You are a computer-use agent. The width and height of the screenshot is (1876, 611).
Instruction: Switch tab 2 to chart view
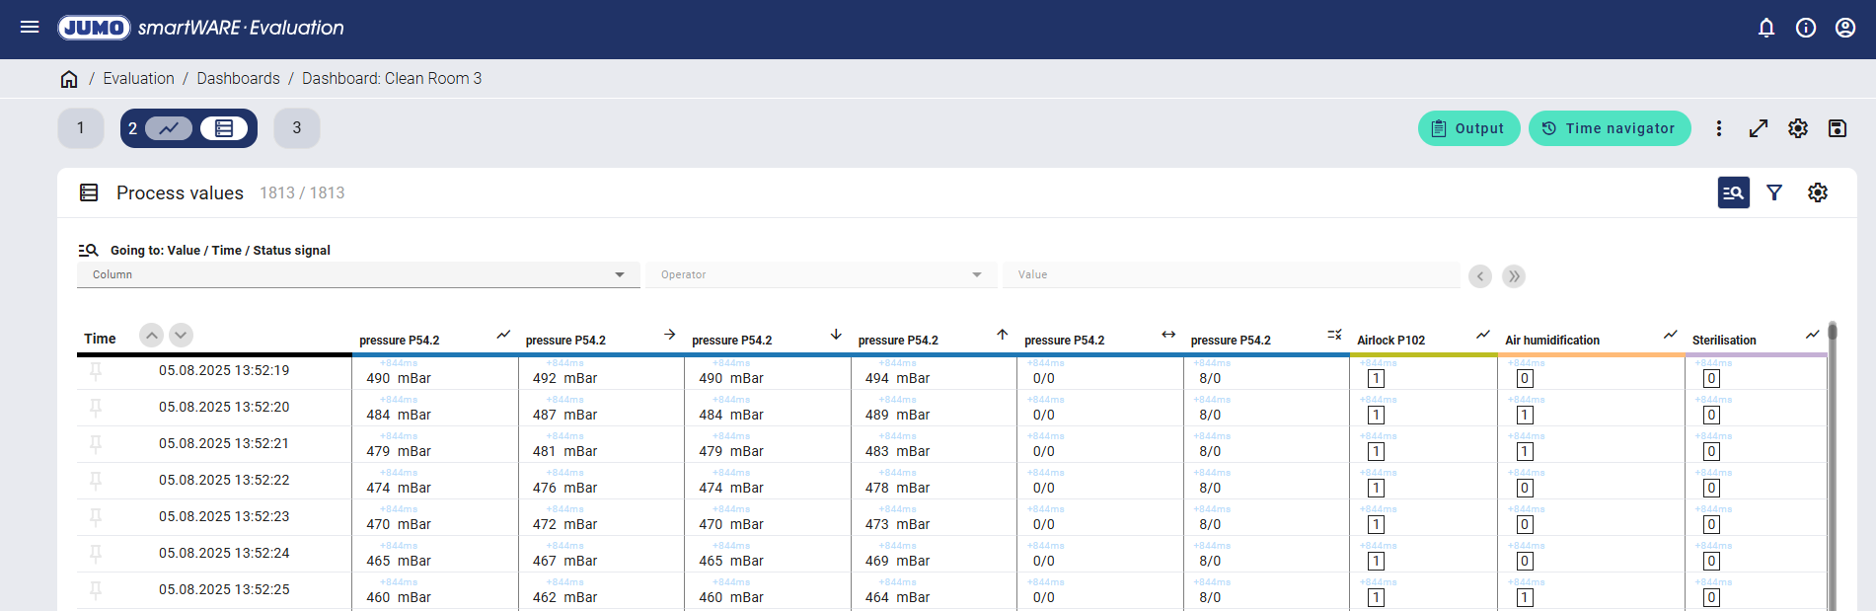[x=169, y=128]
